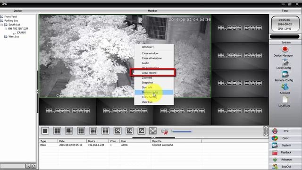Image resolution: width=302 pixels, height=170 pixels.
Task: Click the device list refresh icon
Action: 34,166
